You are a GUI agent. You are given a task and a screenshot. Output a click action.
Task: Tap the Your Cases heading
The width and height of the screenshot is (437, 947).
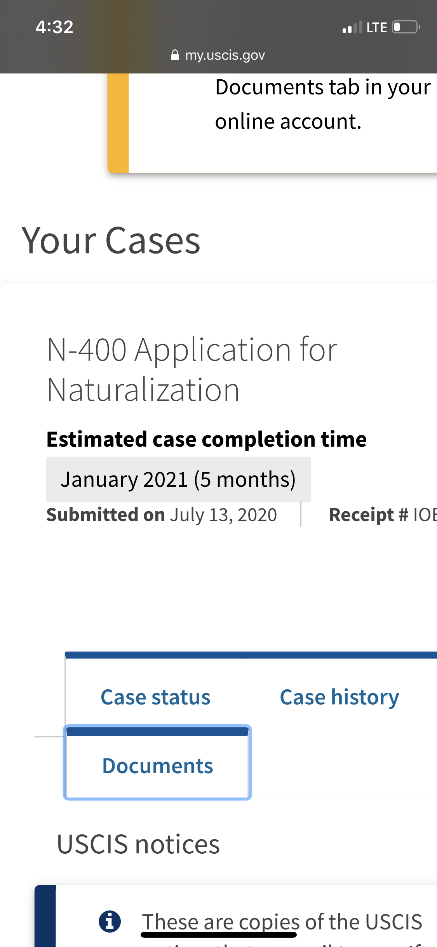(111, 241)
